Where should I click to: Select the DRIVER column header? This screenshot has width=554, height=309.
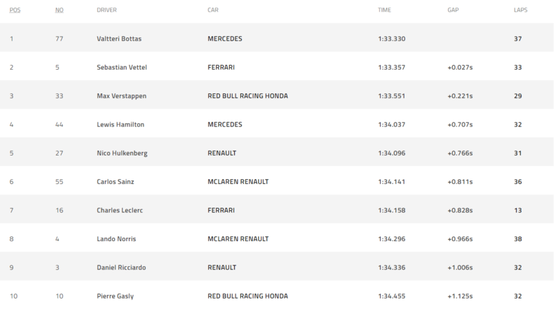107,10
